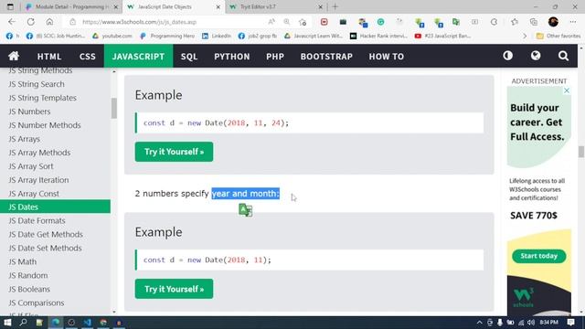
Task: Click the taskbar clock showing 8:34 PM
Action: coord(548,323)
